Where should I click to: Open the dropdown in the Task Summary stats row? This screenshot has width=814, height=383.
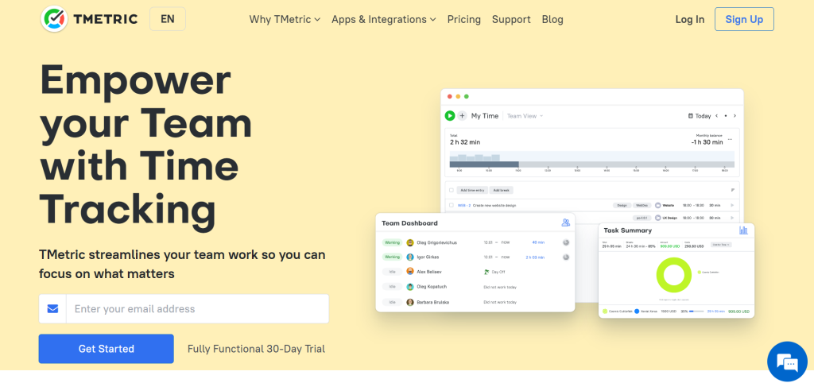(x=722, y=245)
